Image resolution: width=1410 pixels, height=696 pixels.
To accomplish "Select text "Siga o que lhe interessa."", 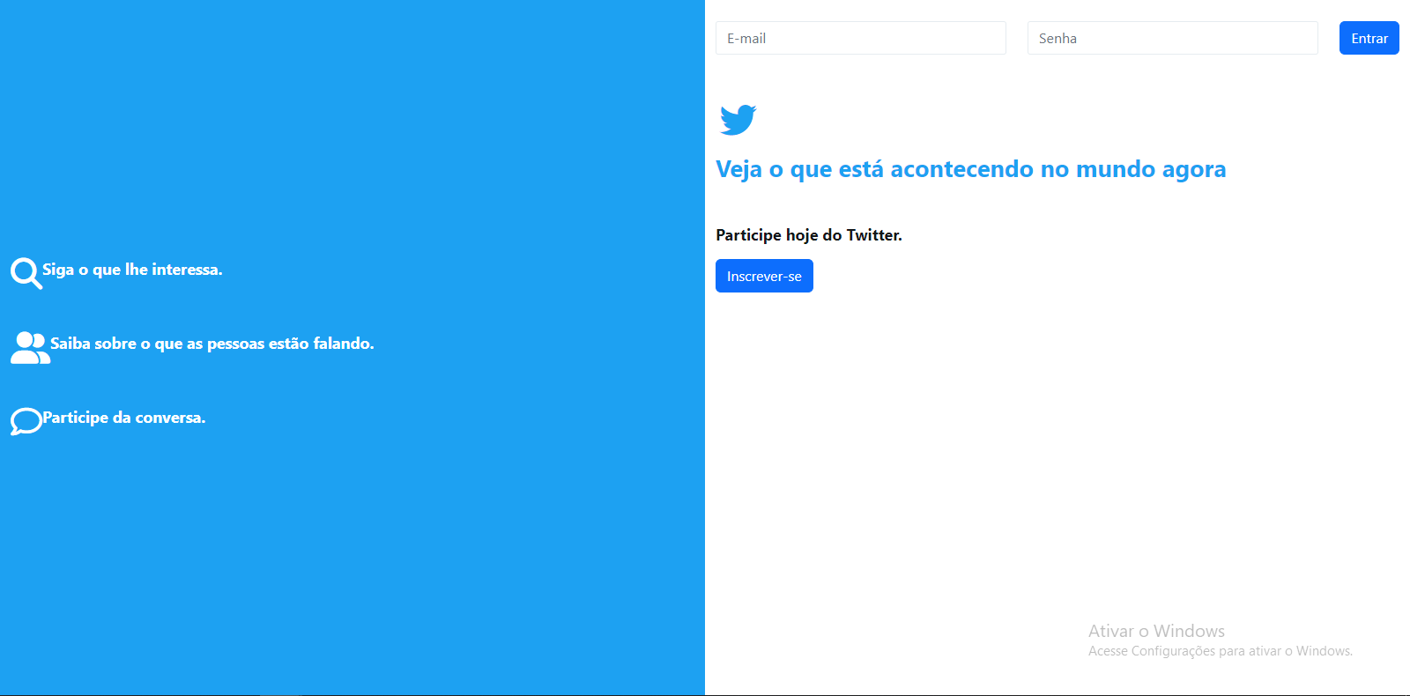I will tap(132, 270).
